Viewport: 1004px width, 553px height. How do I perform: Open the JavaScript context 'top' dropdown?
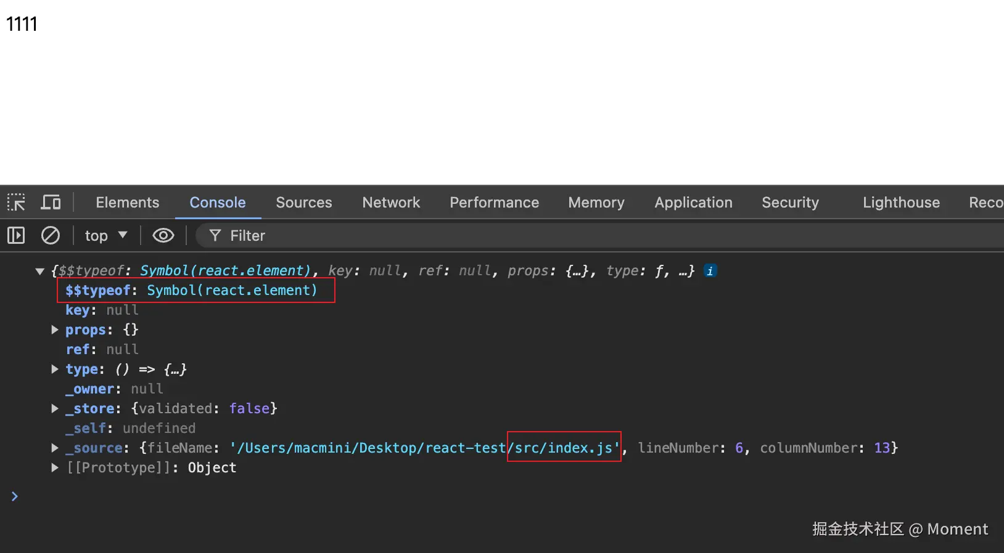click(106, 235)
